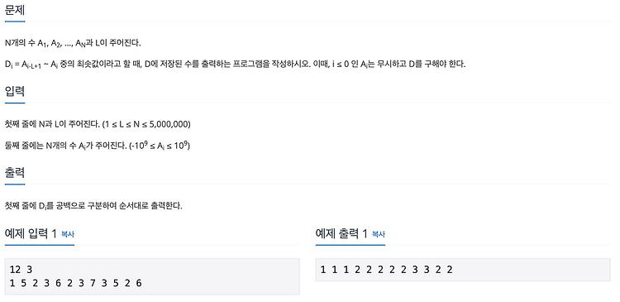The width and height of the screenshot is (620, 302).
Task: Click the phrase '프로그램을 작성하시오' in the problem
Action: (271, 64)
